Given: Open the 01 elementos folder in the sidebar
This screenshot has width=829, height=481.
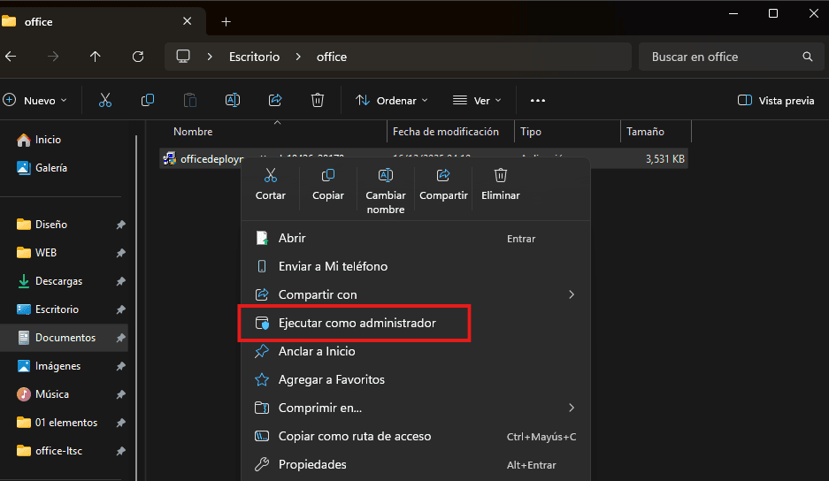Looking at the screenshot, I should (66, 423).
